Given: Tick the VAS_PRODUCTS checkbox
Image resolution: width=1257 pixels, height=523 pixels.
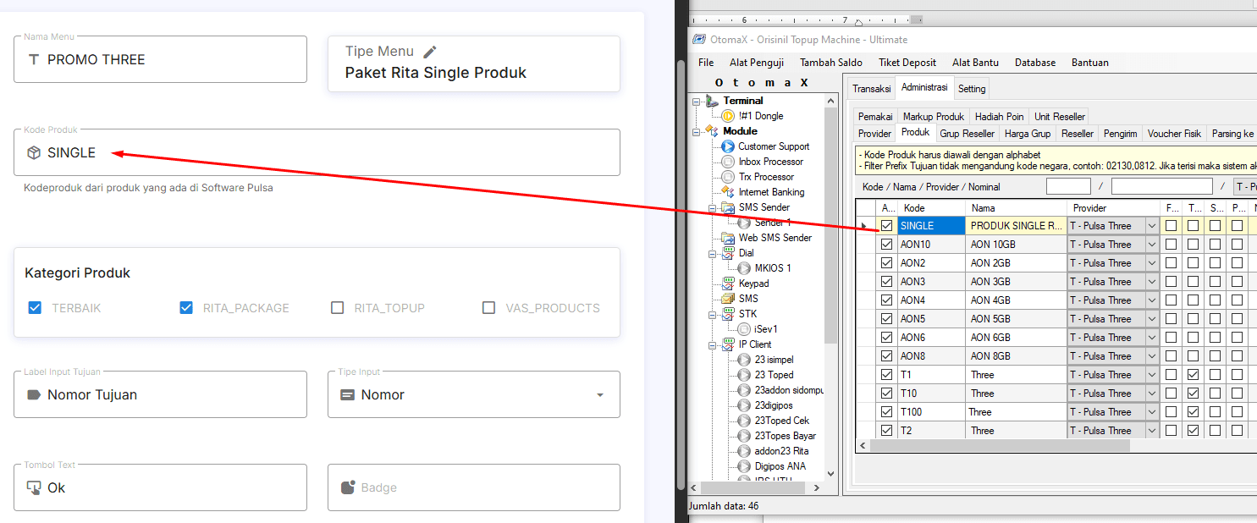Looking at the screenshot, I should pos(488,308).
